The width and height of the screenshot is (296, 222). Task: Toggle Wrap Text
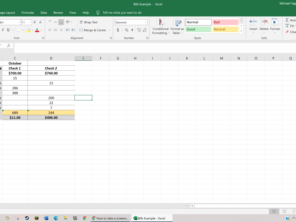coord(89,22)
